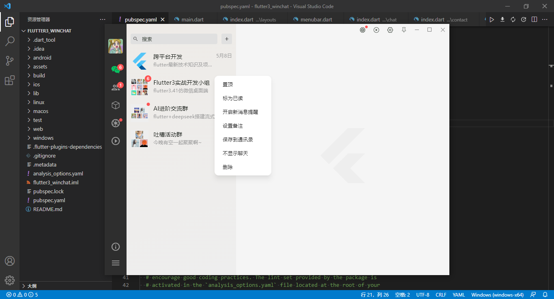Click Windows (windows-x64) device selector
Image resolution: width=554 pixels, height=299 pixels.
pyautogui.click(x=497, y=295)
